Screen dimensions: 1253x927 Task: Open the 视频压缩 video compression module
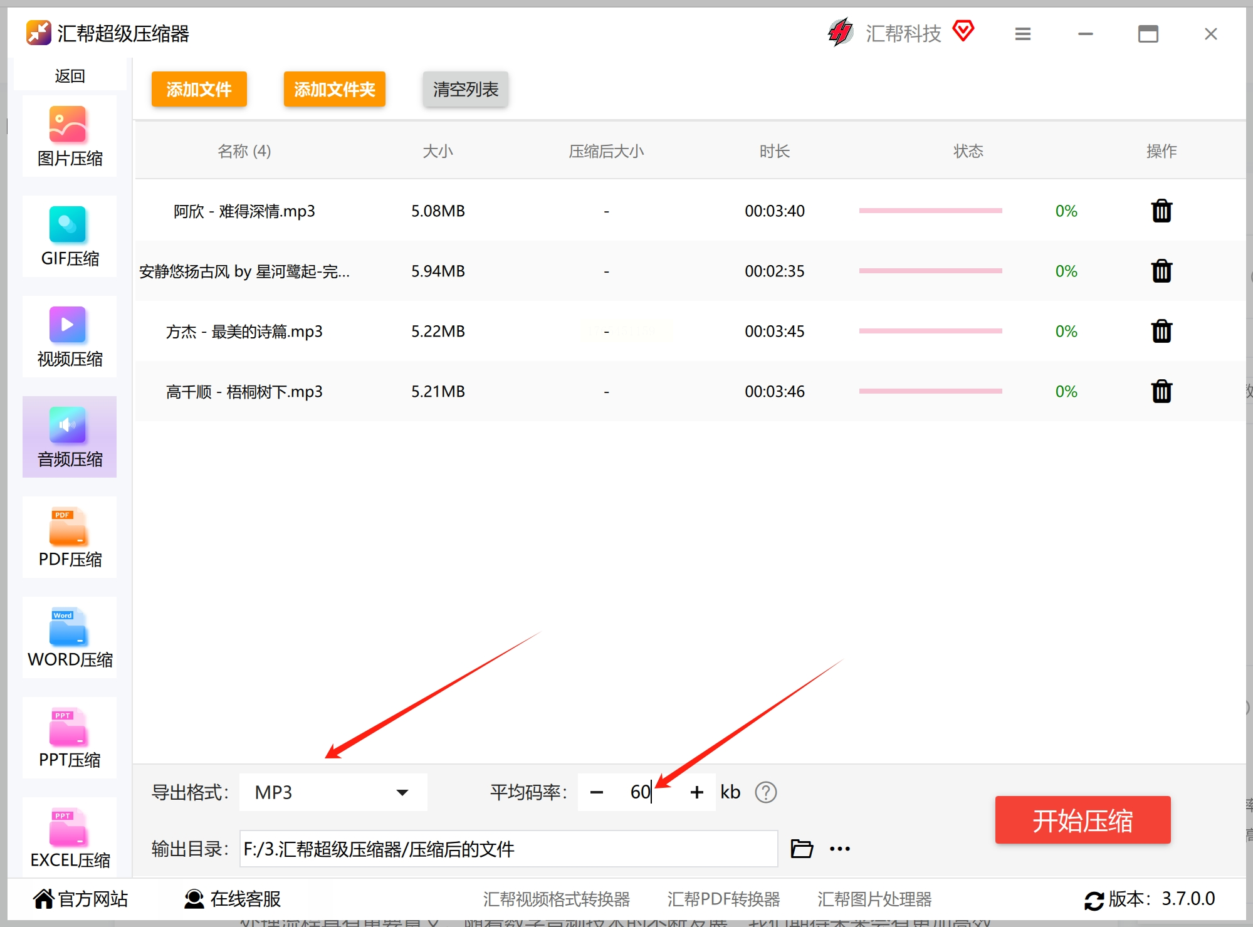coord(70,337)
